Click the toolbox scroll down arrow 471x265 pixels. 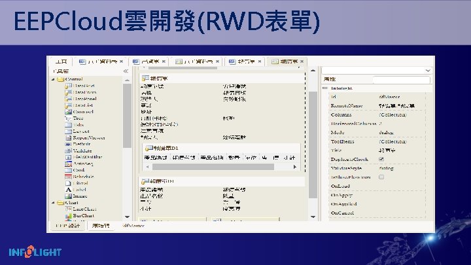[127, 217]
